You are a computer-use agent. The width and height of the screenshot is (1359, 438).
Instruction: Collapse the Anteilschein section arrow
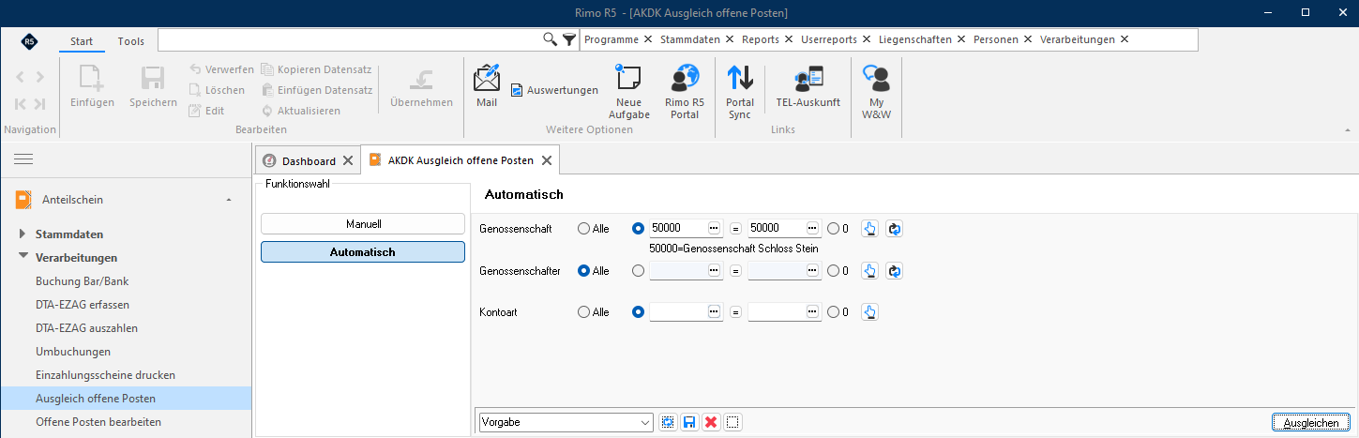[x=230, y=200]
